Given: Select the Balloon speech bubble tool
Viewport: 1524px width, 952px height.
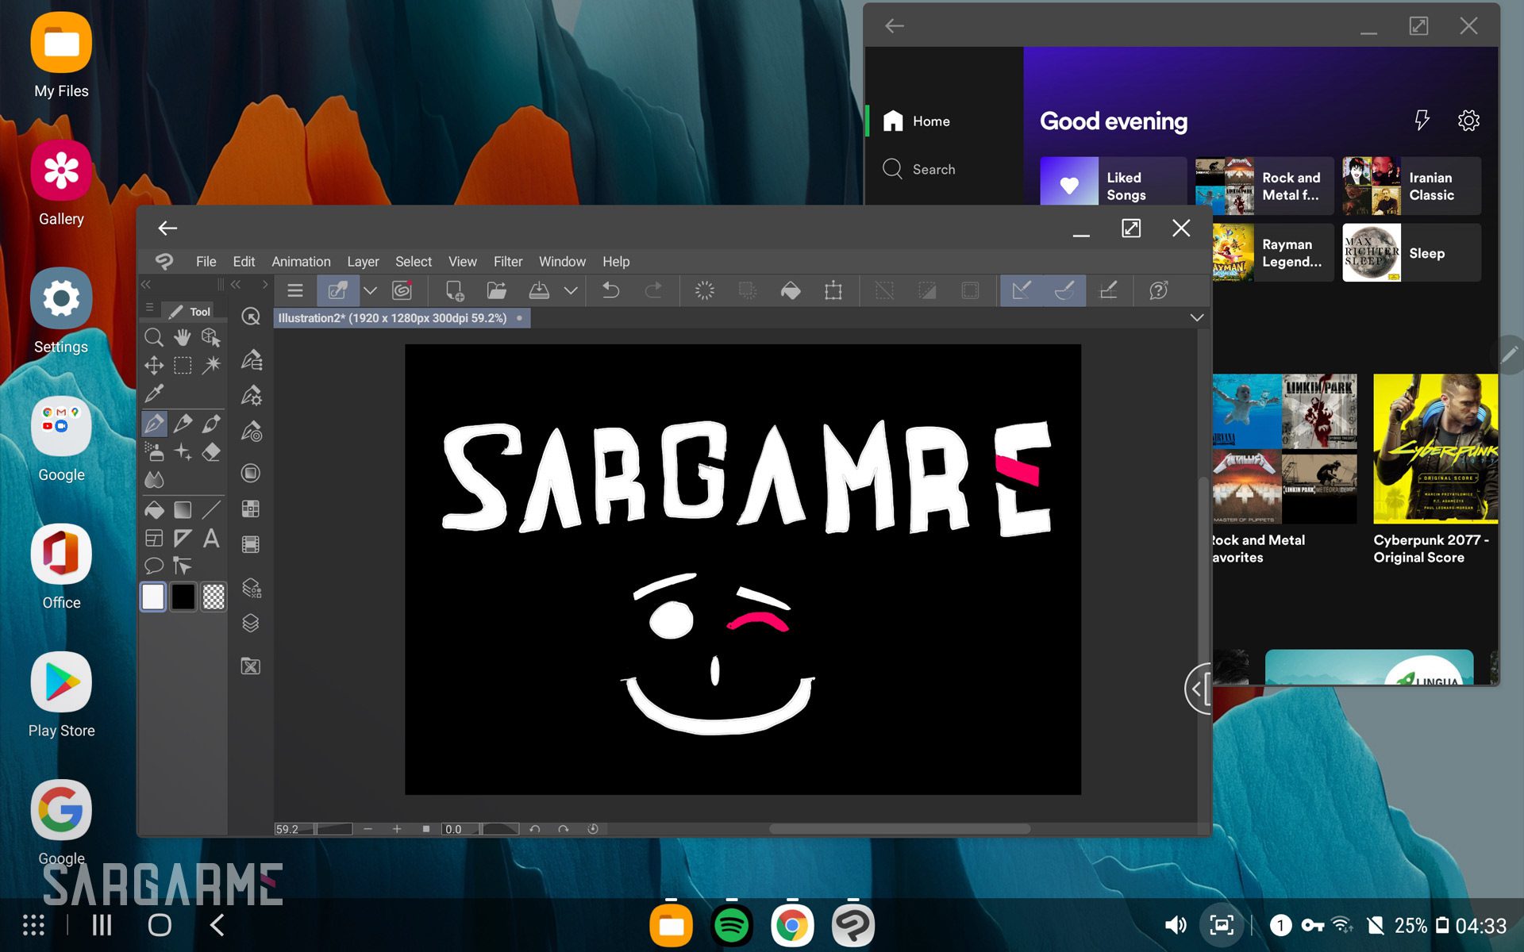Looking at the screenshot, I should [x=154, y=566].
